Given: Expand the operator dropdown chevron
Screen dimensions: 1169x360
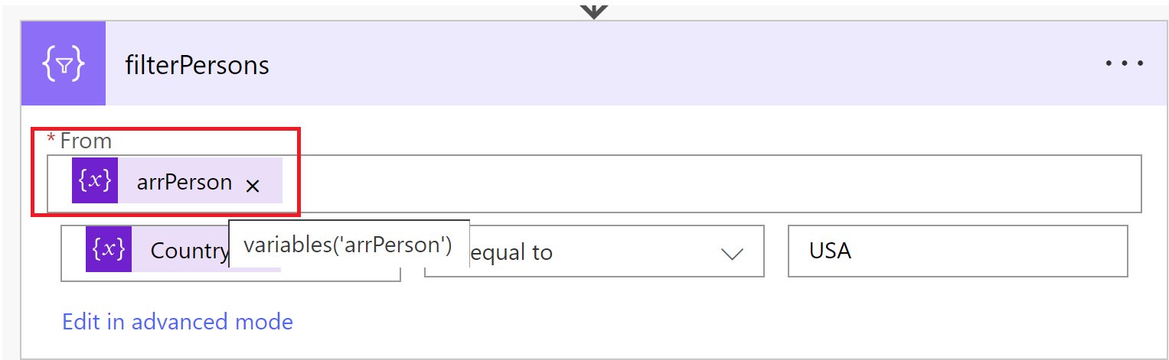Looking at the screenshot, I should 732,254.
